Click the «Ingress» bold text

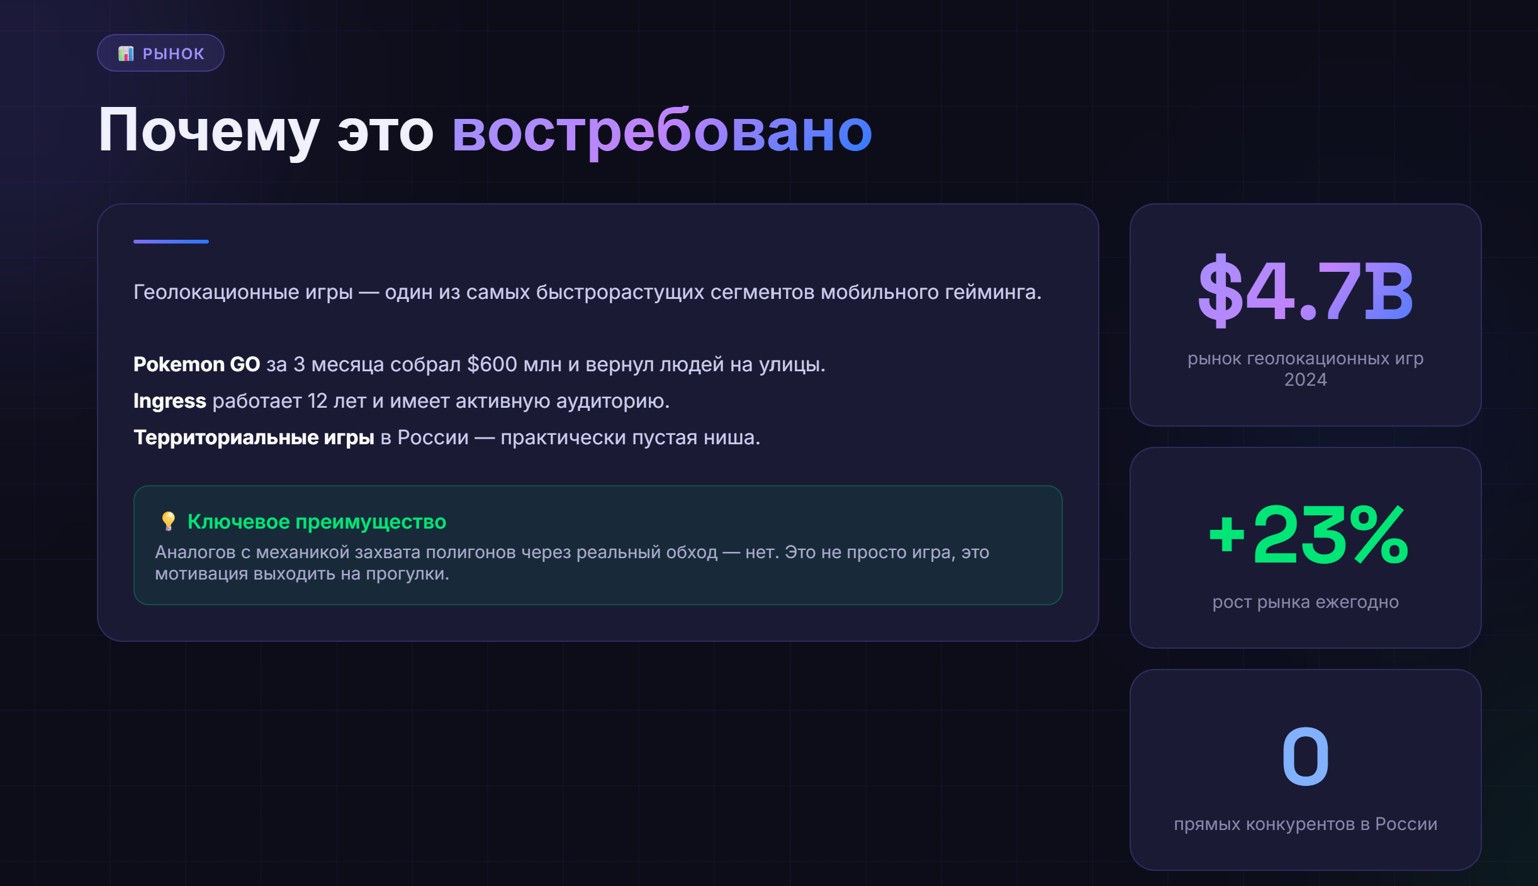coord(169,401)
